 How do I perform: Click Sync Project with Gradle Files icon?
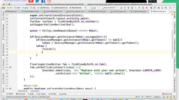click(159, 8)
